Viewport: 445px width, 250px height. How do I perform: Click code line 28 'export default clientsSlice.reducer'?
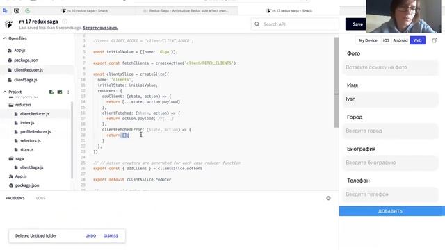(132, 179)
